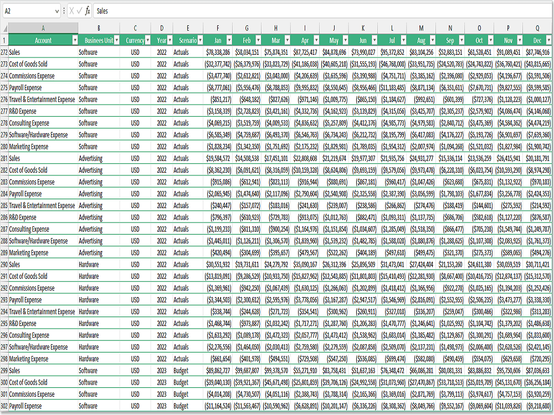Select column Q header
This screenshot has width=554, height=415.
537,28
